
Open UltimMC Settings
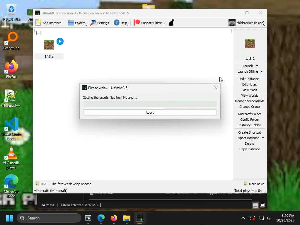(100, 23)
